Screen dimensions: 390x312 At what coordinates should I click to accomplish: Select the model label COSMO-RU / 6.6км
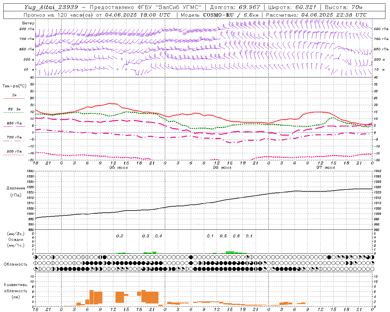[231, 15]
